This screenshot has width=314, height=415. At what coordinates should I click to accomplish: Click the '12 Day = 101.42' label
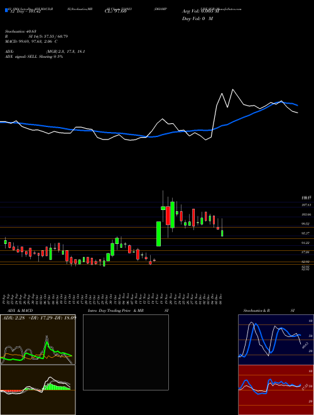[x=24, y=11]
